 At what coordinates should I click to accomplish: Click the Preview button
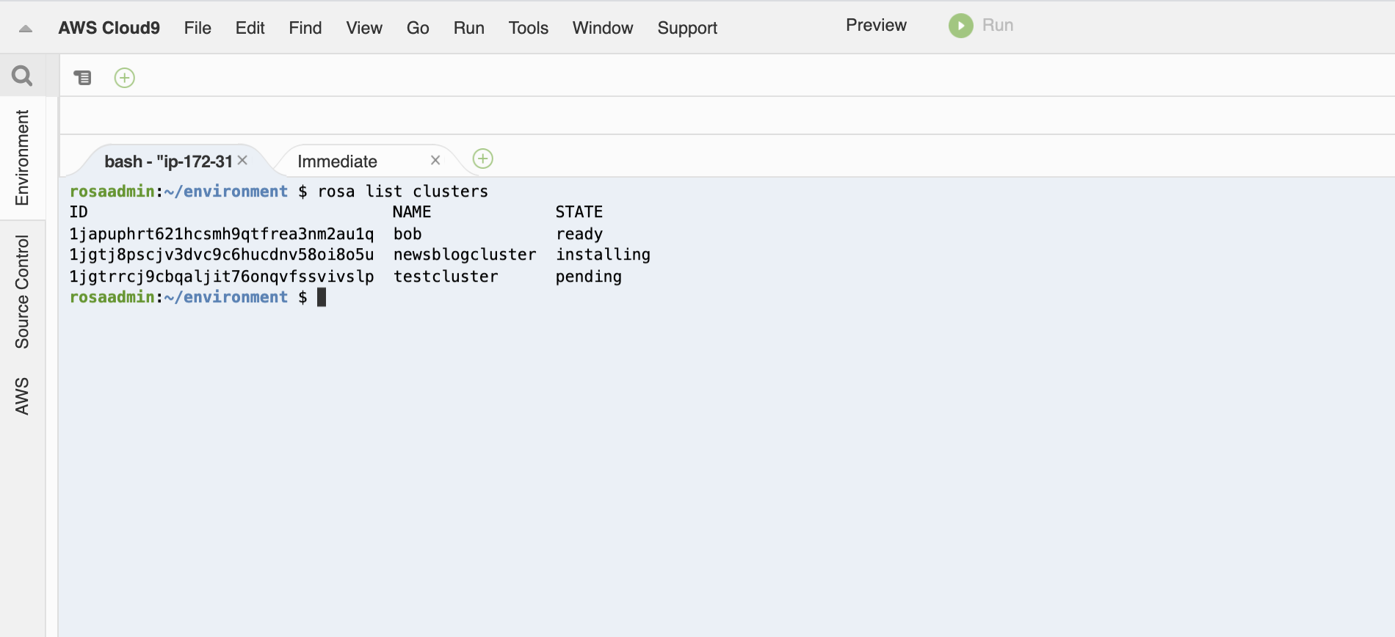pyautogui.click(x=876, y=25)
